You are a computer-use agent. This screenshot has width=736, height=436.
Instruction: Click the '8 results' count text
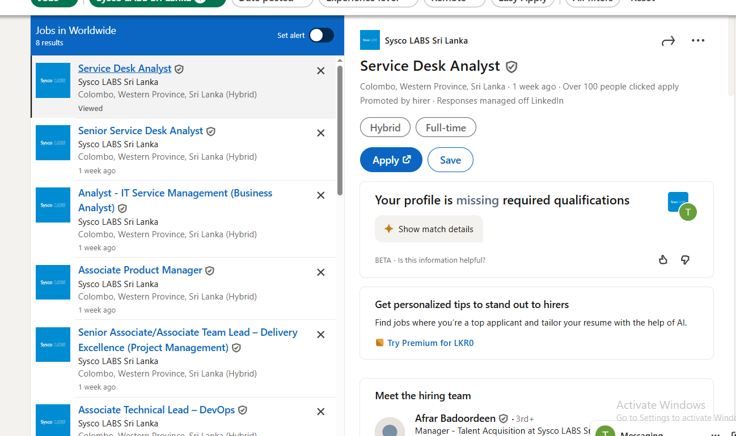click(49, 43)
